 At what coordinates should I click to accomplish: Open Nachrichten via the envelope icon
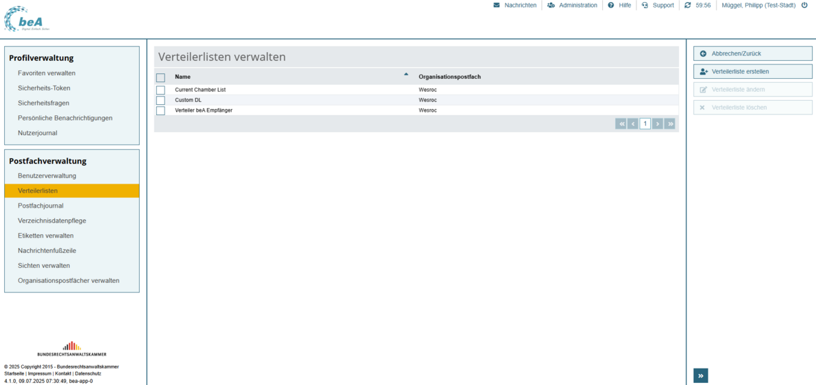[x=497, y=5]
